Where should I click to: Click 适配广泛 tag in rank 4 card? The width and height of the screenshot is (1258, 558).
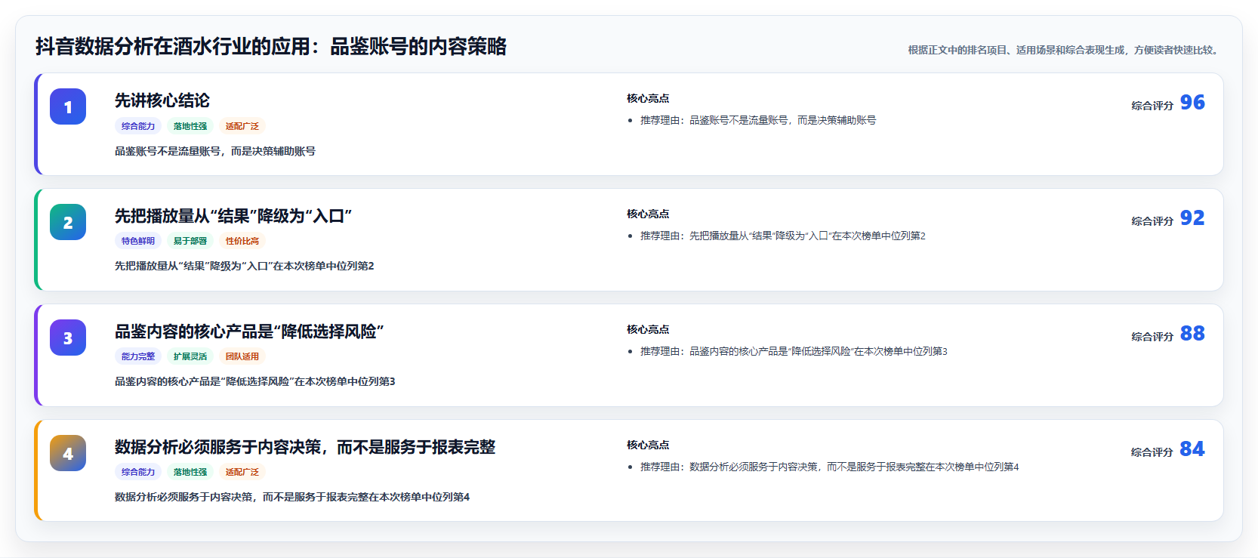[x=242, y=472]
